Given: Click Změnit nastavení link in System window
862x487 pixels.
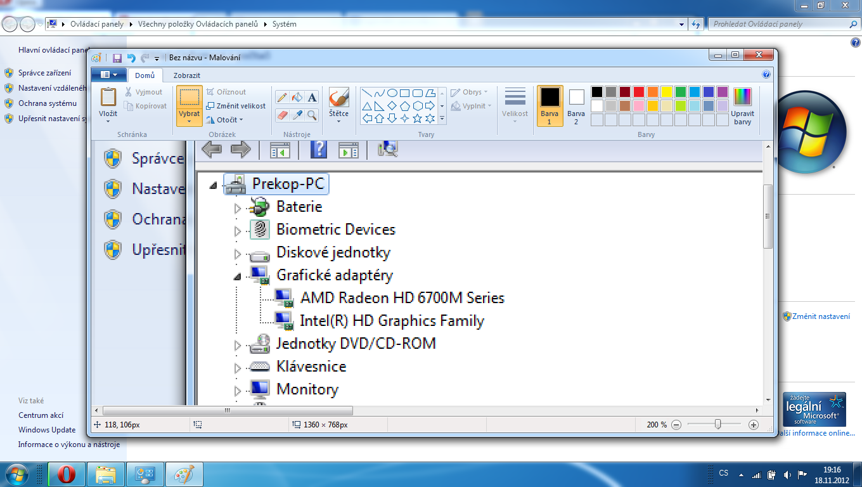Looking at the screenshot, I should click(821, 316).
